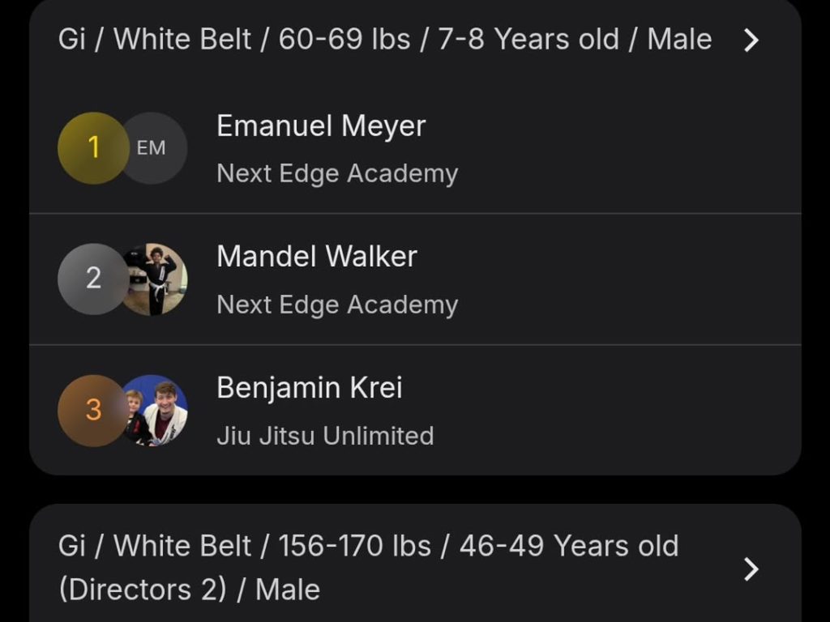Select competitor name Benjamin Krei
830x622 pixels.
click(310, 388)
